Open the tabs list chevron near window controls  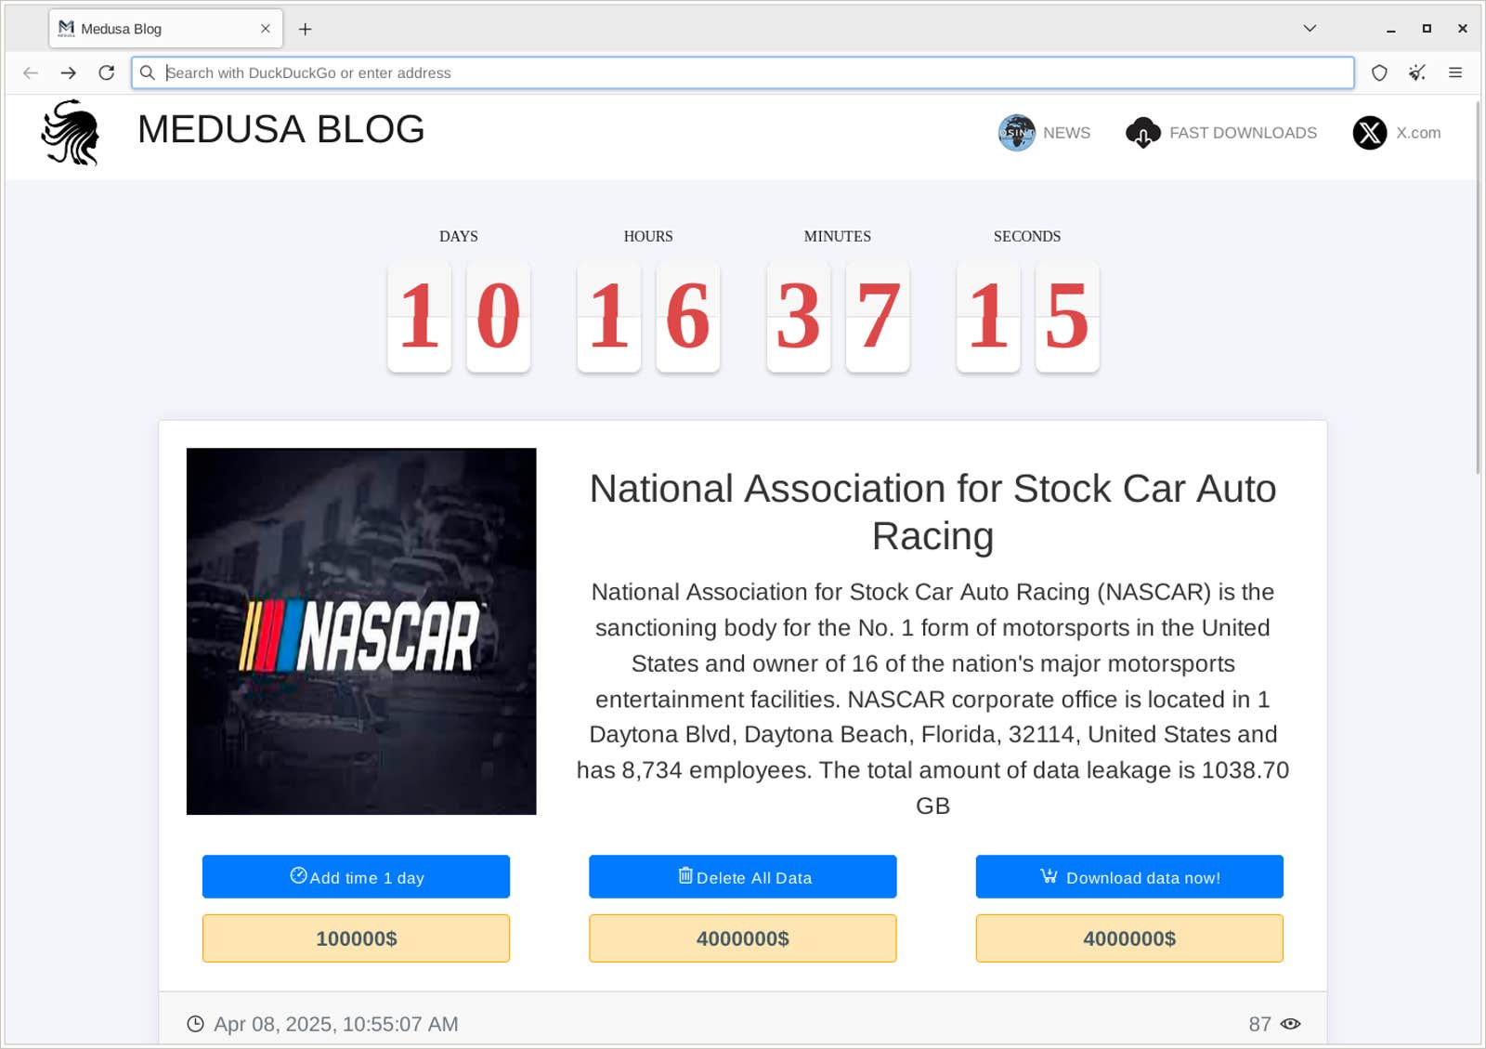point(1310,29)
